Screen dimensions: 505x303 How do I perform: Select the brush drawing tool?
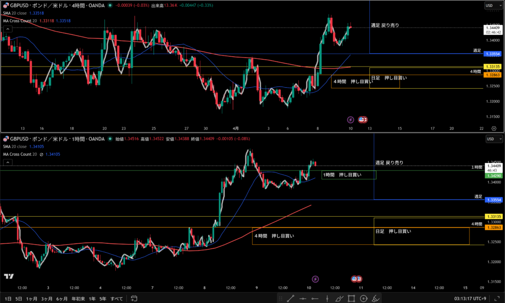tap(339, 298)
